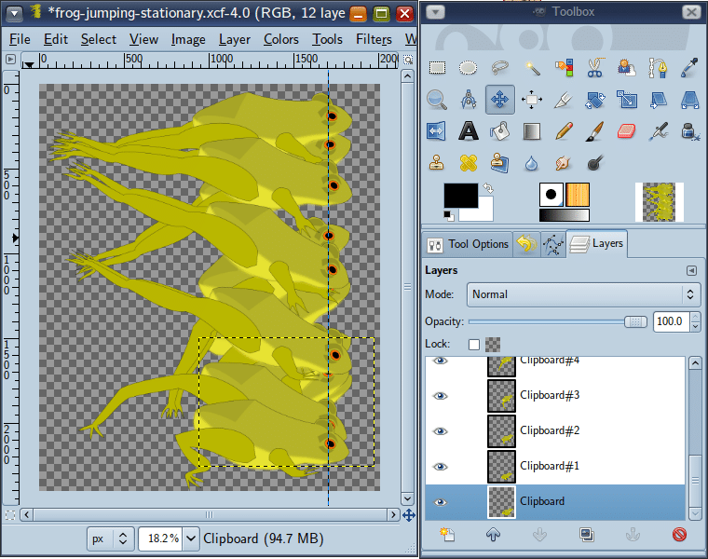708x559 pixels.
Task: Select the Shear tool
Action: point(659,100)
